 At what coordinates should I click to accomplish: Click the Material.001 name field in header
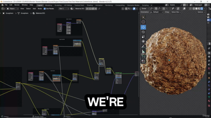click(x=80, y=9)
